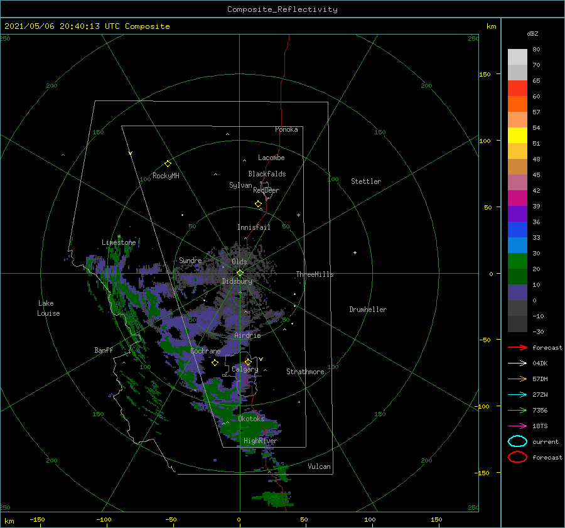Viewport: 565px width, 528px height.
Task: Click the Sundre label
Action: click(x=190, y=260)
